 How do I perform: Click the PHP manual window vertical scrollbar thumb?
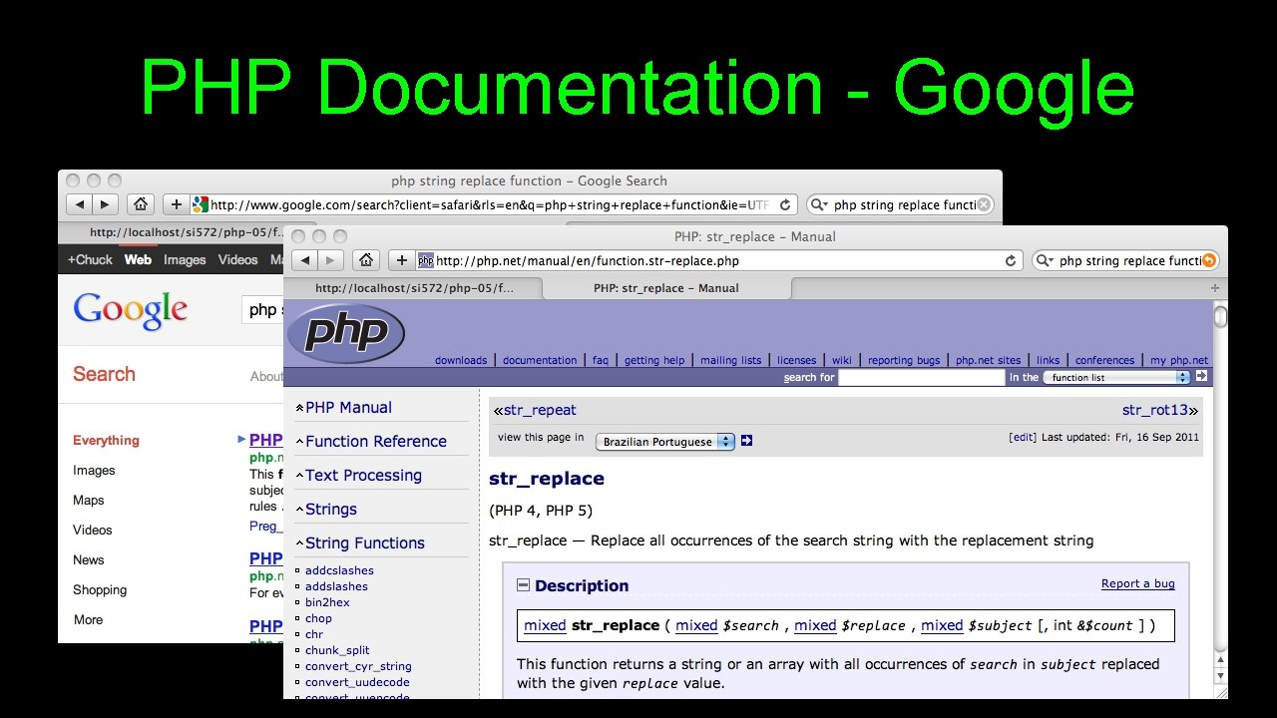[1220, 317]
